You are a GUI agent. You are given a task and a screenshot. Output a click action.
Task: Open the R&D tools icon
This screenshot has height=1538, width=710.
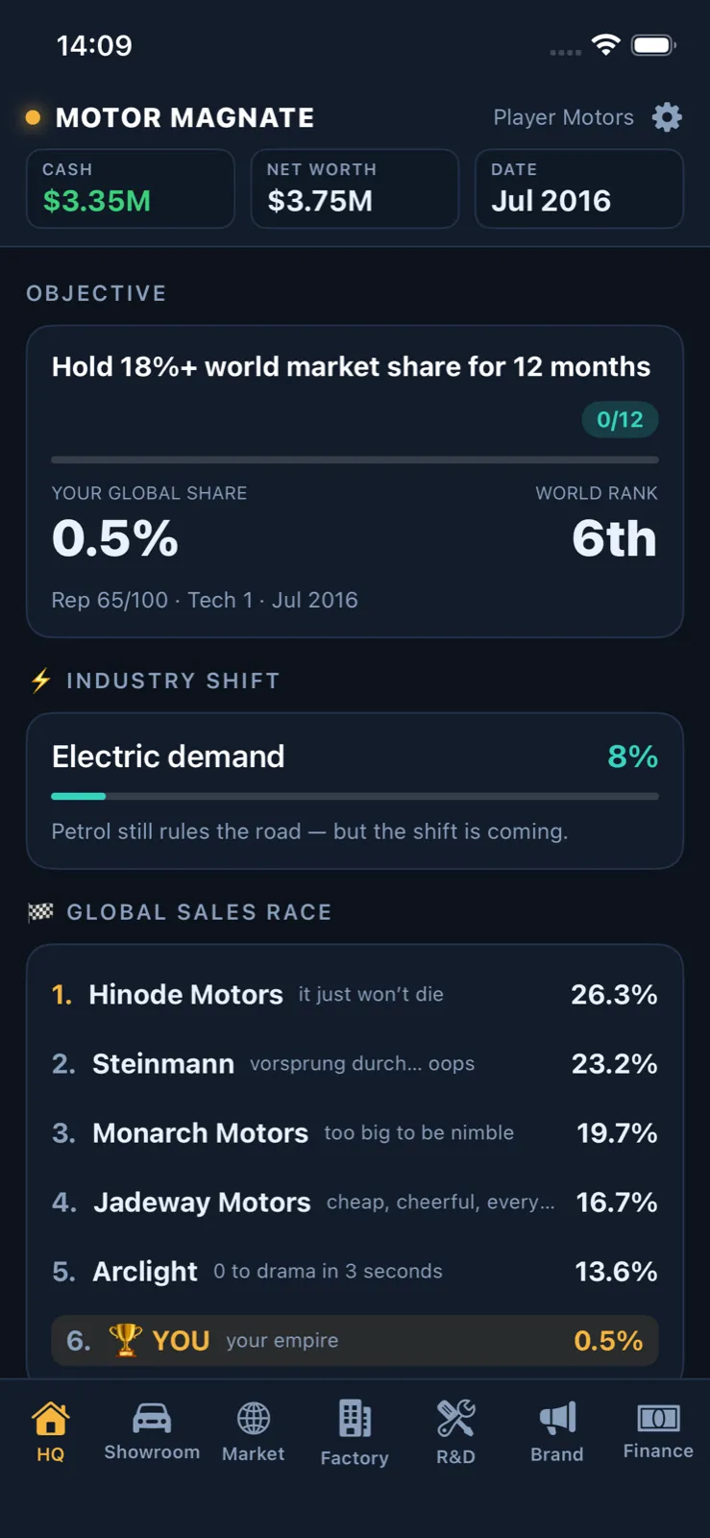pyautogui.click(x=455, y=1419)
